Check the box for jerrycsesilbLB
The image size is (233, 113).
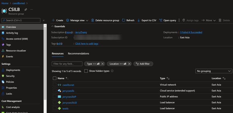54,103
